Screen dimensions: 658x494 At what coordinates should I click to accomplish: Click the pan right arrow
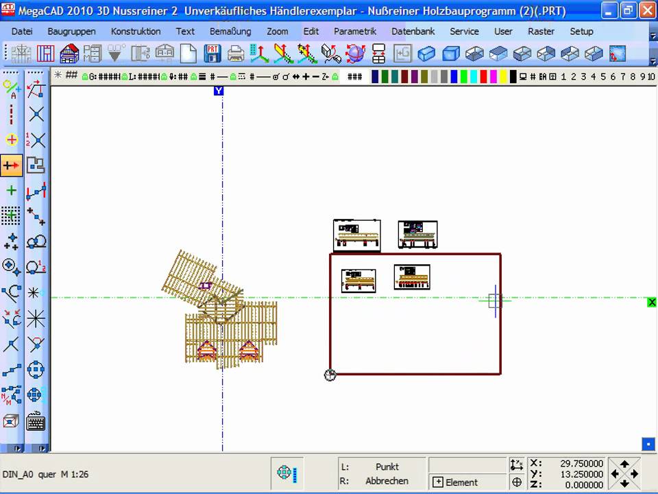(x=634, y=474)
